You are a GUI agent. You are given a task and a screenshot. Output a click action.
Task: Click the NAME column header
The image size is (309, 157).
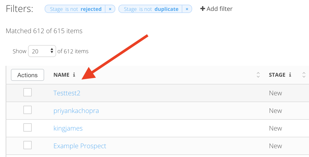[x=61, y=75]
